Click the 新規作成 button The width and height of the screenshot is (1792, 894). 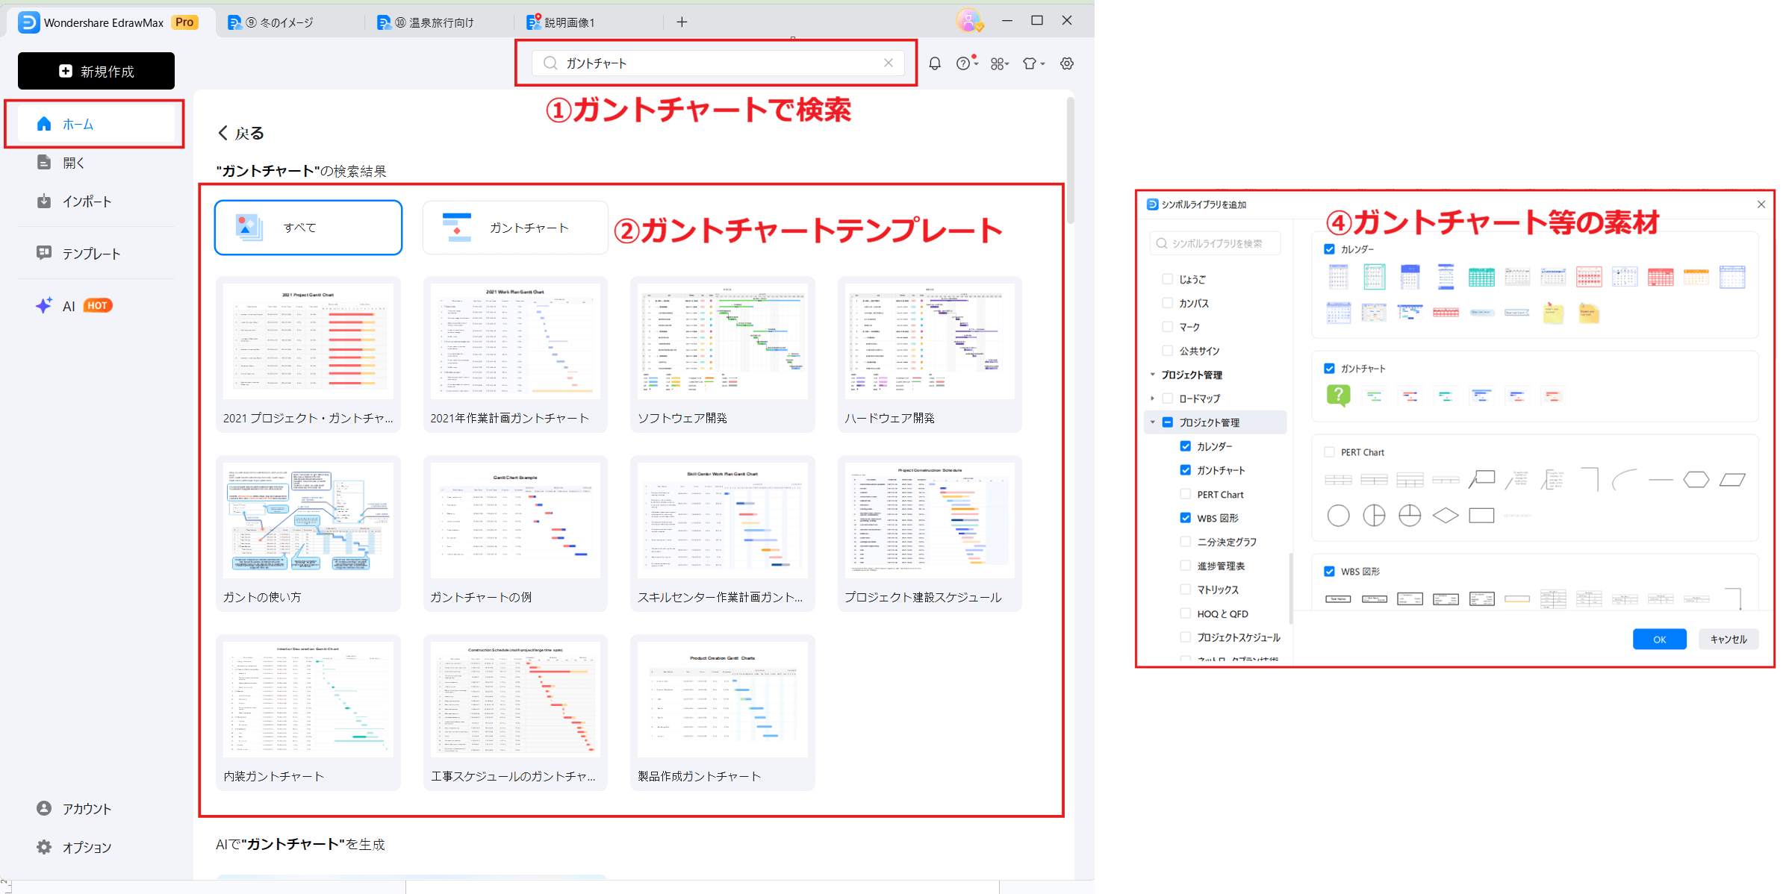point(96,71)
